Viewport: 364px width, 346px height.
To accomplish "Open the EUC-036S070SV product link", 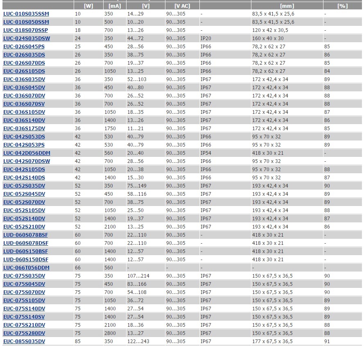I will [x=24, y=104].
